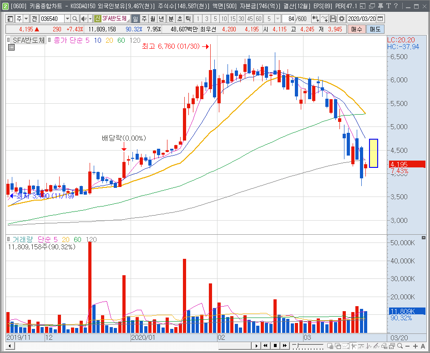The image size is (430, 353).
Task: Click the bottom toolbar magnifier zoom icon
Action: [x=400, y=346]
